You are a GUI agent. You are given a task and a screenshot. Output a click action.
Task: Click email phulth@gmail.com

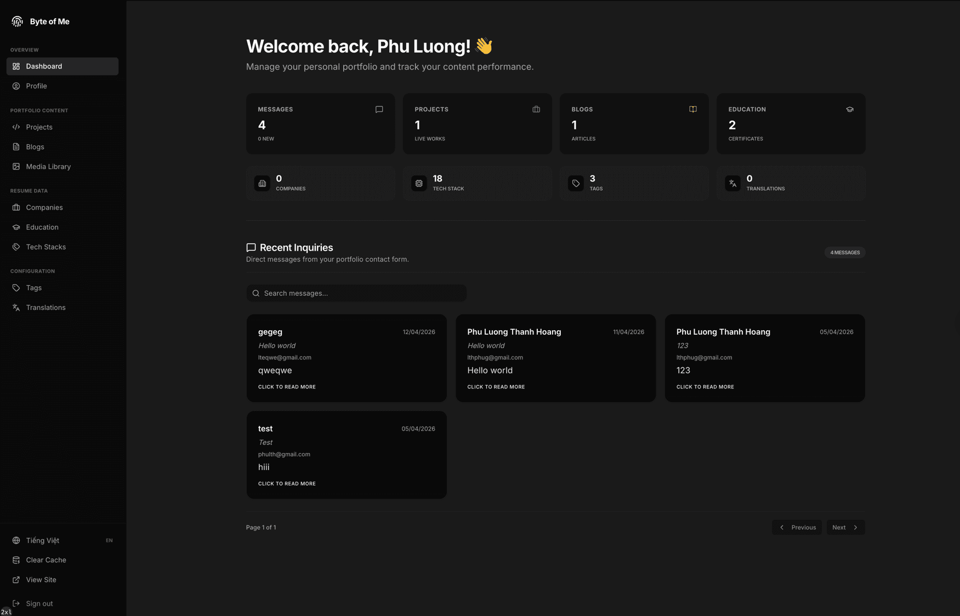click(x=284, y=454)
